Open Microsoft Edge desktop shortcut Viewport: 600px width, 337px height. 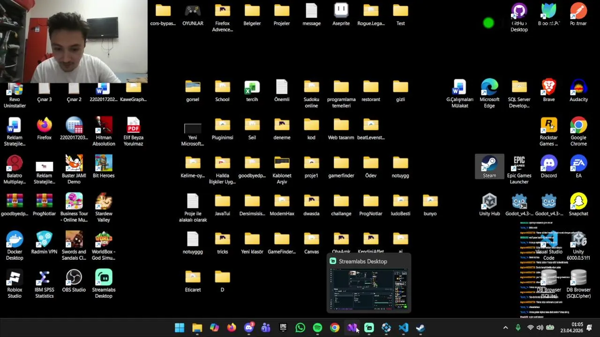click(x=489, y=94)
